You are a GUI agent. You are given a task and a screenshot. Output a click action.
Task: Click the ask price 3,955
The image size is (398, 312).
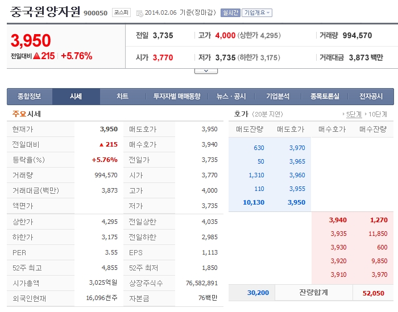[x=297, y=189]
